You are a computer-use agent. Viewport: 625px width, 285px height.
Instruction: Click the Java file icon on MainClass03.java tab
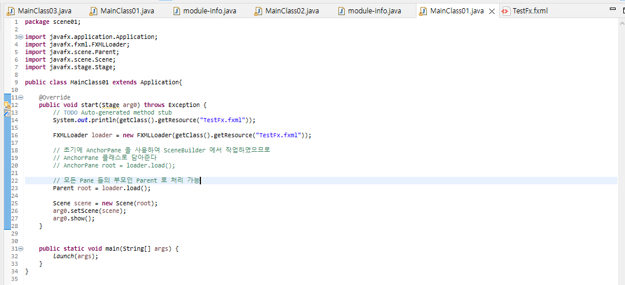click(x=10, y=11)
